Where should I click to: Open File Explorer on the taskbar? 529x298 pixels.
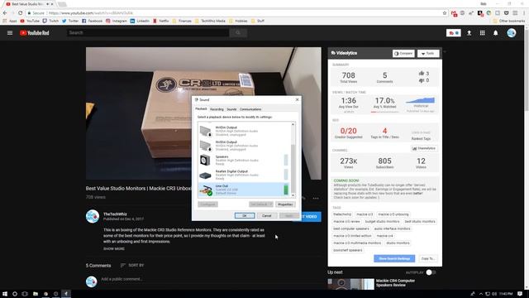36,294
